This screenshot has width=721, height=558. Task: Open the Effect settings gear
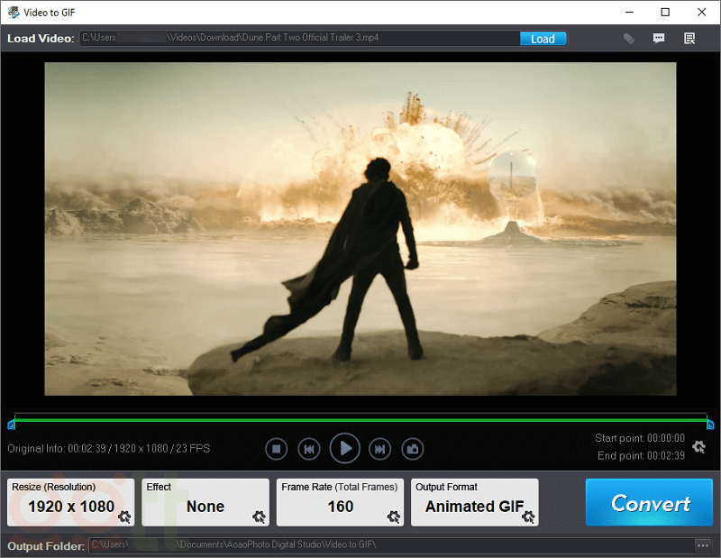tap(260, 517)
